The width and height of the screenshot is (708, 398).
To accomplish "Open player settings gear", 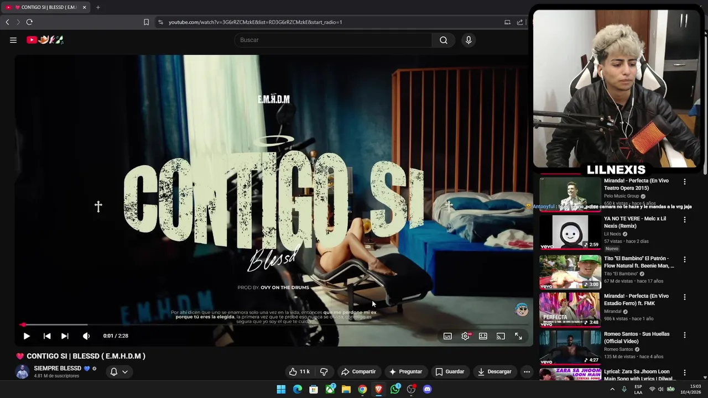I will tap(466, 336).
